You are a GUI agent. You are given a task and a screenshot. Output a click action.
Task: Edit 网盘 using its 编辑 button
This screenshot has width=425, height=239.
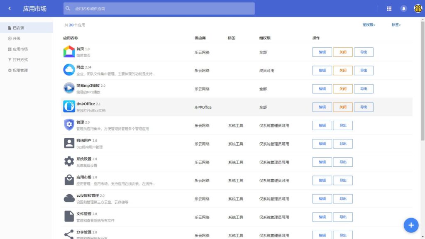(x=322, y=70)
